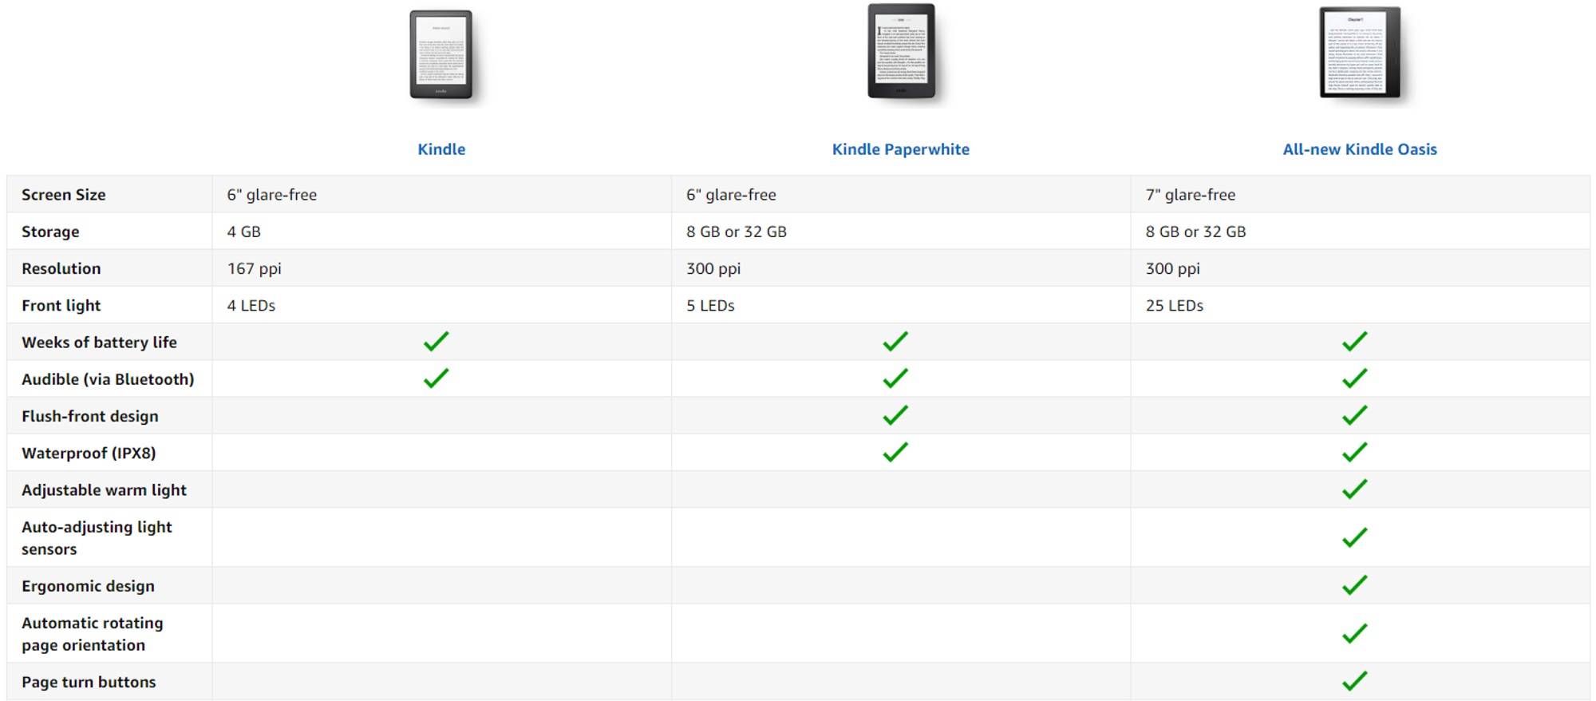1596x701 pixels.
Task: Select the Adjustable warm light label
Action: pos(104,490)
